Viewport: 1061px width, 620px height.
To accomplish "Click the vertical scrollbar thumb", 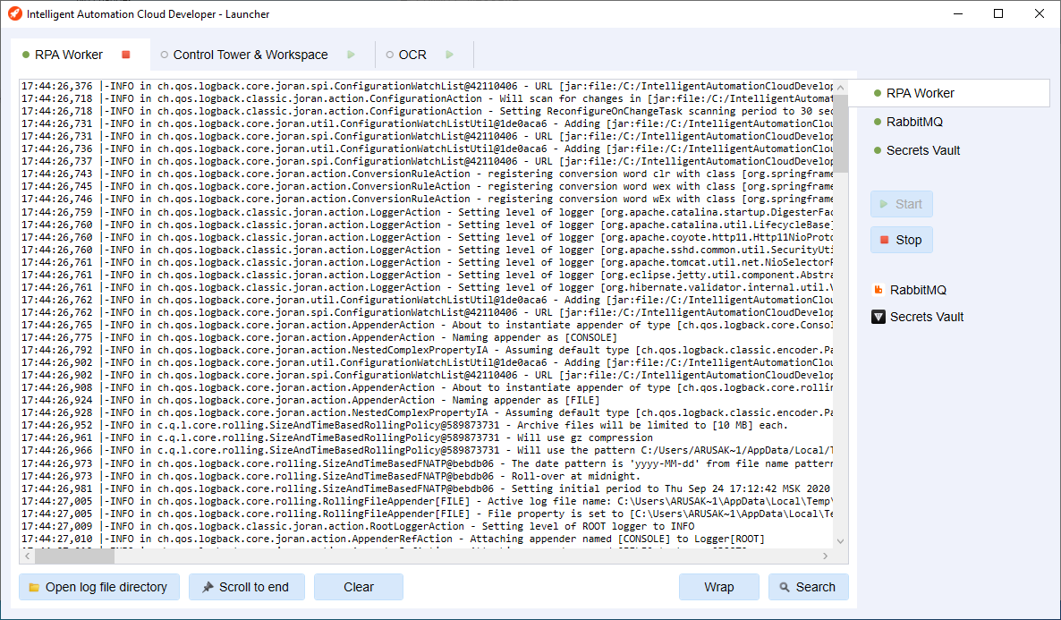I will coord(840,133).
